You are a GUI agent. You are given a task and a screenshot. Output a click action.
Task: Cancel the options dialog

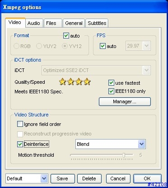click(x=118, y=178)
